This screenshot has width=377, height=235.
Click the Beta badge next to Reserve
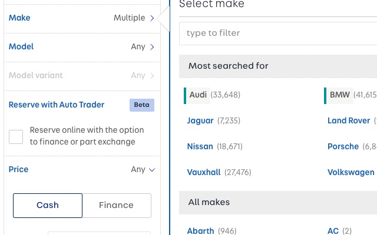pos(142,105)
